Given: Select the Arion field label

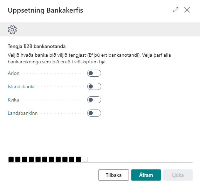Looking at the screenshot, I should click(14, 73).
